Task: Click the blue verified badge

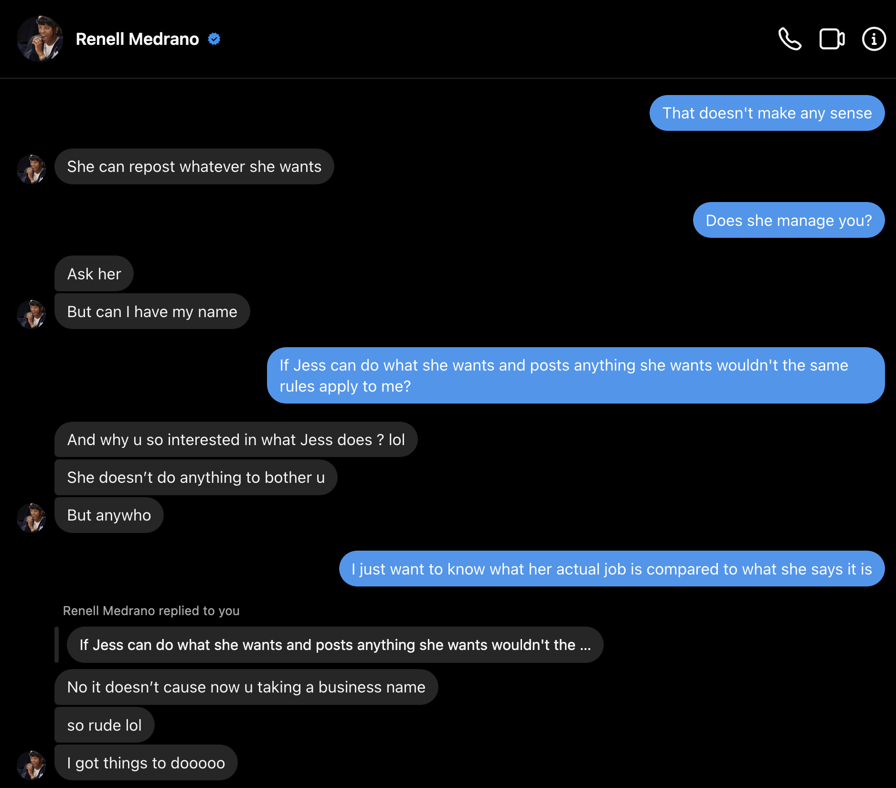Action: pos(214,39)
